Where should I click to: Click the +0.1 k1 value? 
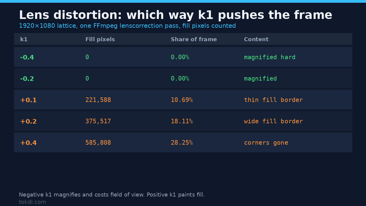28,100
